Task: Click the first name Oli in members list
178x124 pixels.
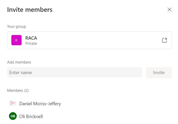Action: pyautogui.click(x=22, y=117)
